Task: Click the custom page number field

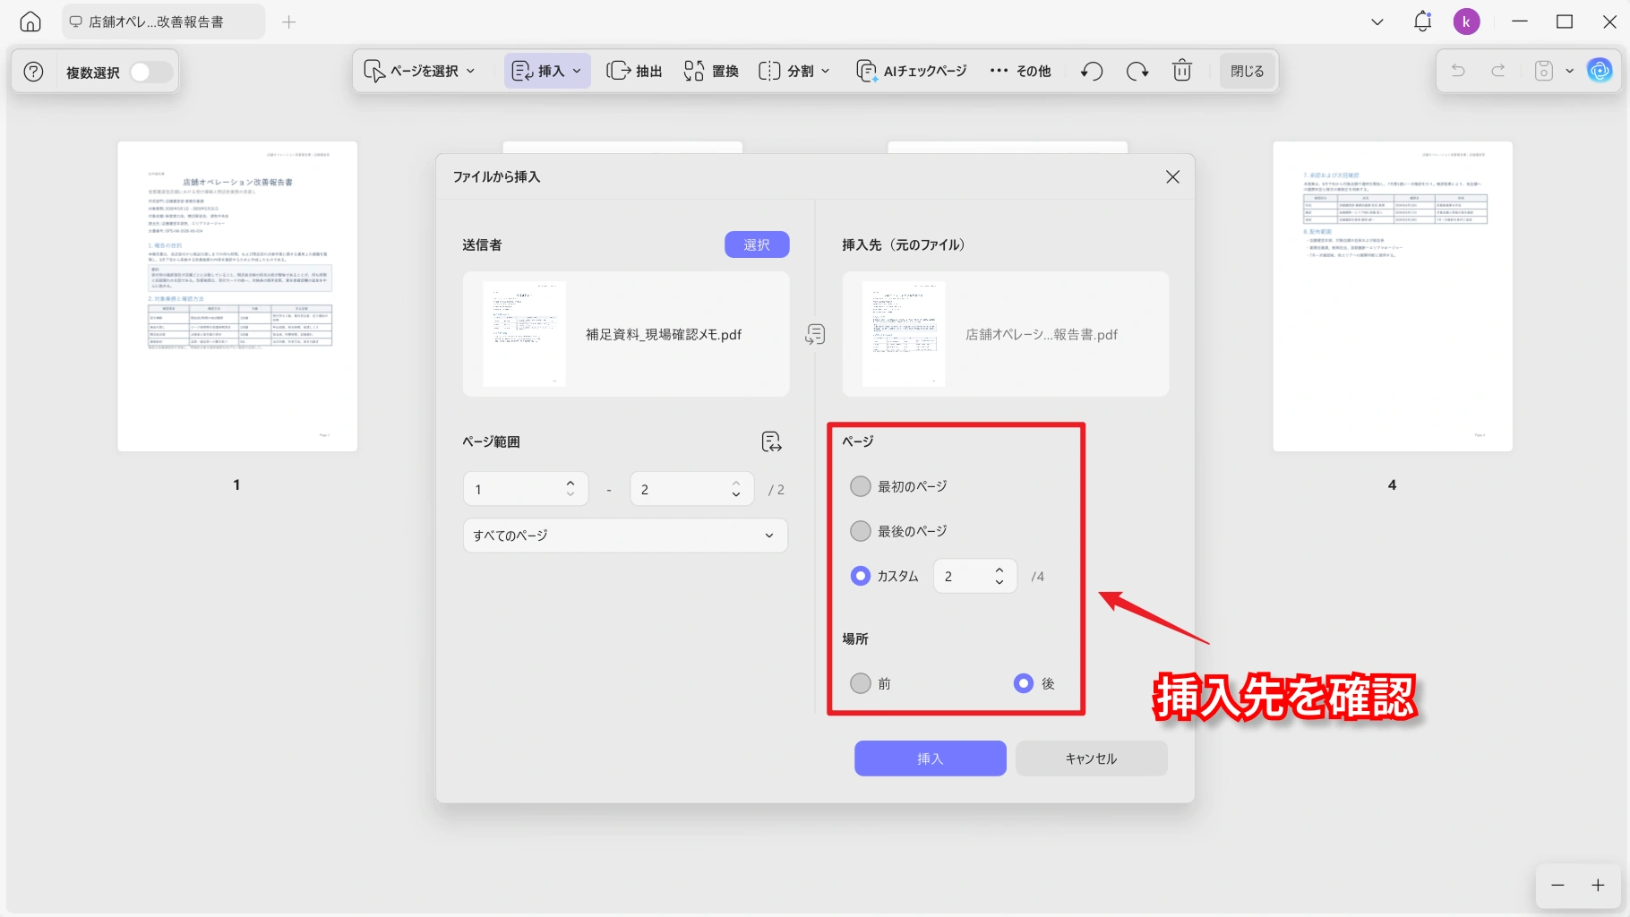Action: [x=975, y=576]
